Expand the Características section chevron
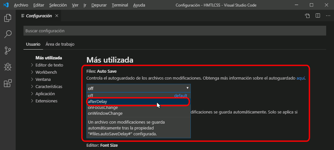Screen dimensions: 334x150 (32, 86)
